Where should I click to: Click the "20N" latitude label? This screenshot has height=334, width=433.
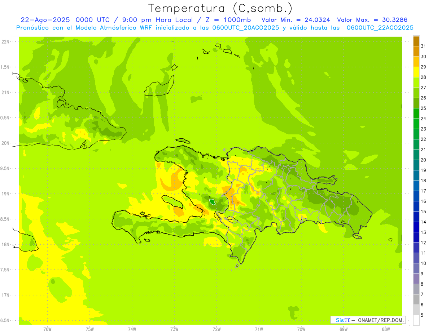pyautogui.click(x=5, y=143)
